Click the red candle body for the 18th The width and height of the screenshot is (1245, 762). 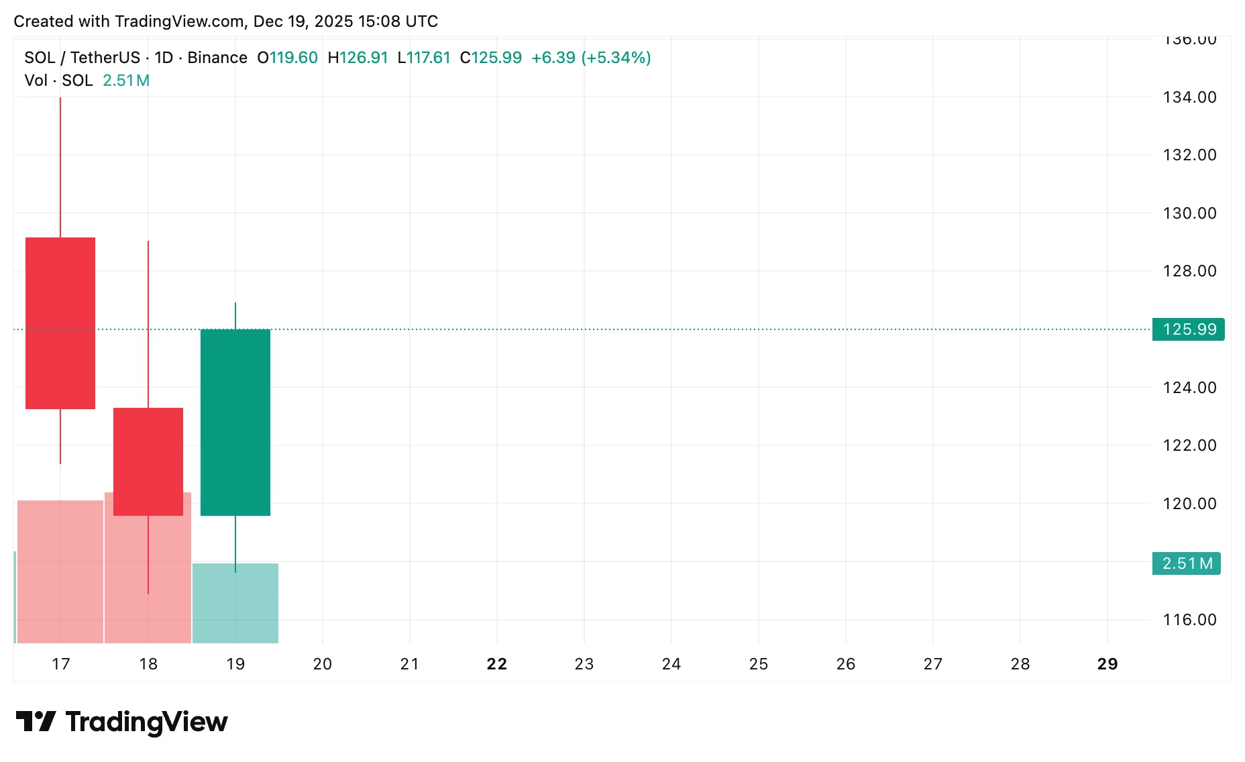(148, 461)
